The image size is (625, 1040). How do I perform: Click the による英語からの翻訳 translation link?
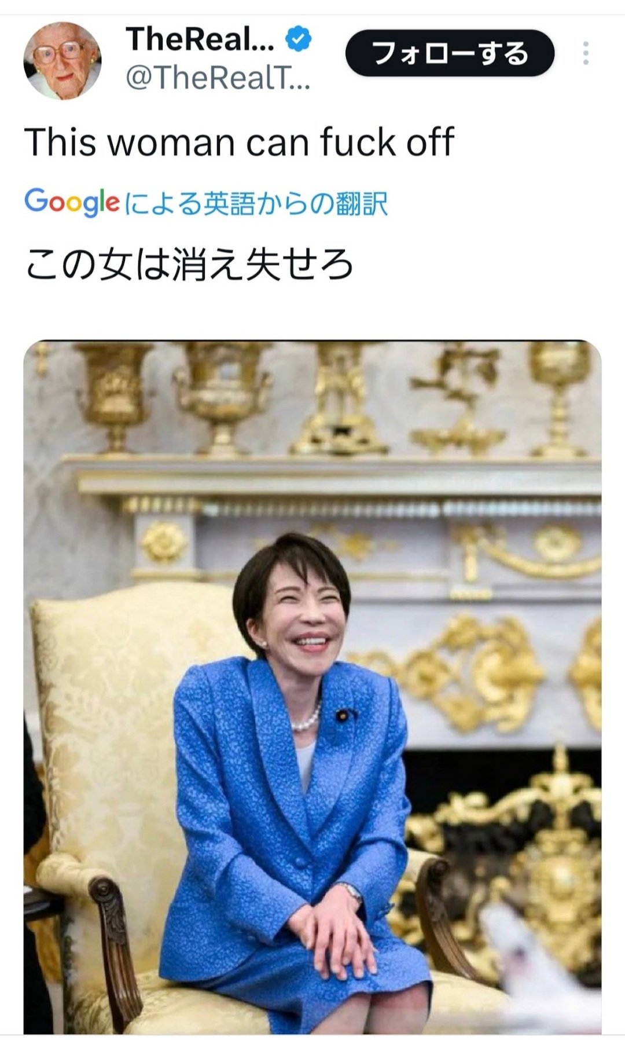(x=256, y=203)
